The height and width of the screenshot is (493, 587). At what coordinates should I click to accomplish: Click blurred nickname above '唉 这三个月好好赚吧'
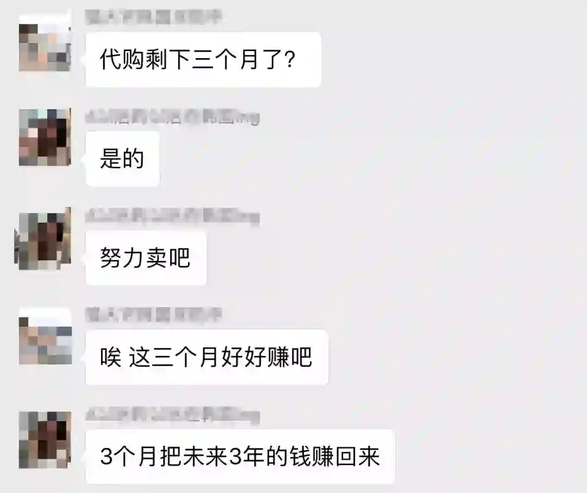tap(153, 315)
